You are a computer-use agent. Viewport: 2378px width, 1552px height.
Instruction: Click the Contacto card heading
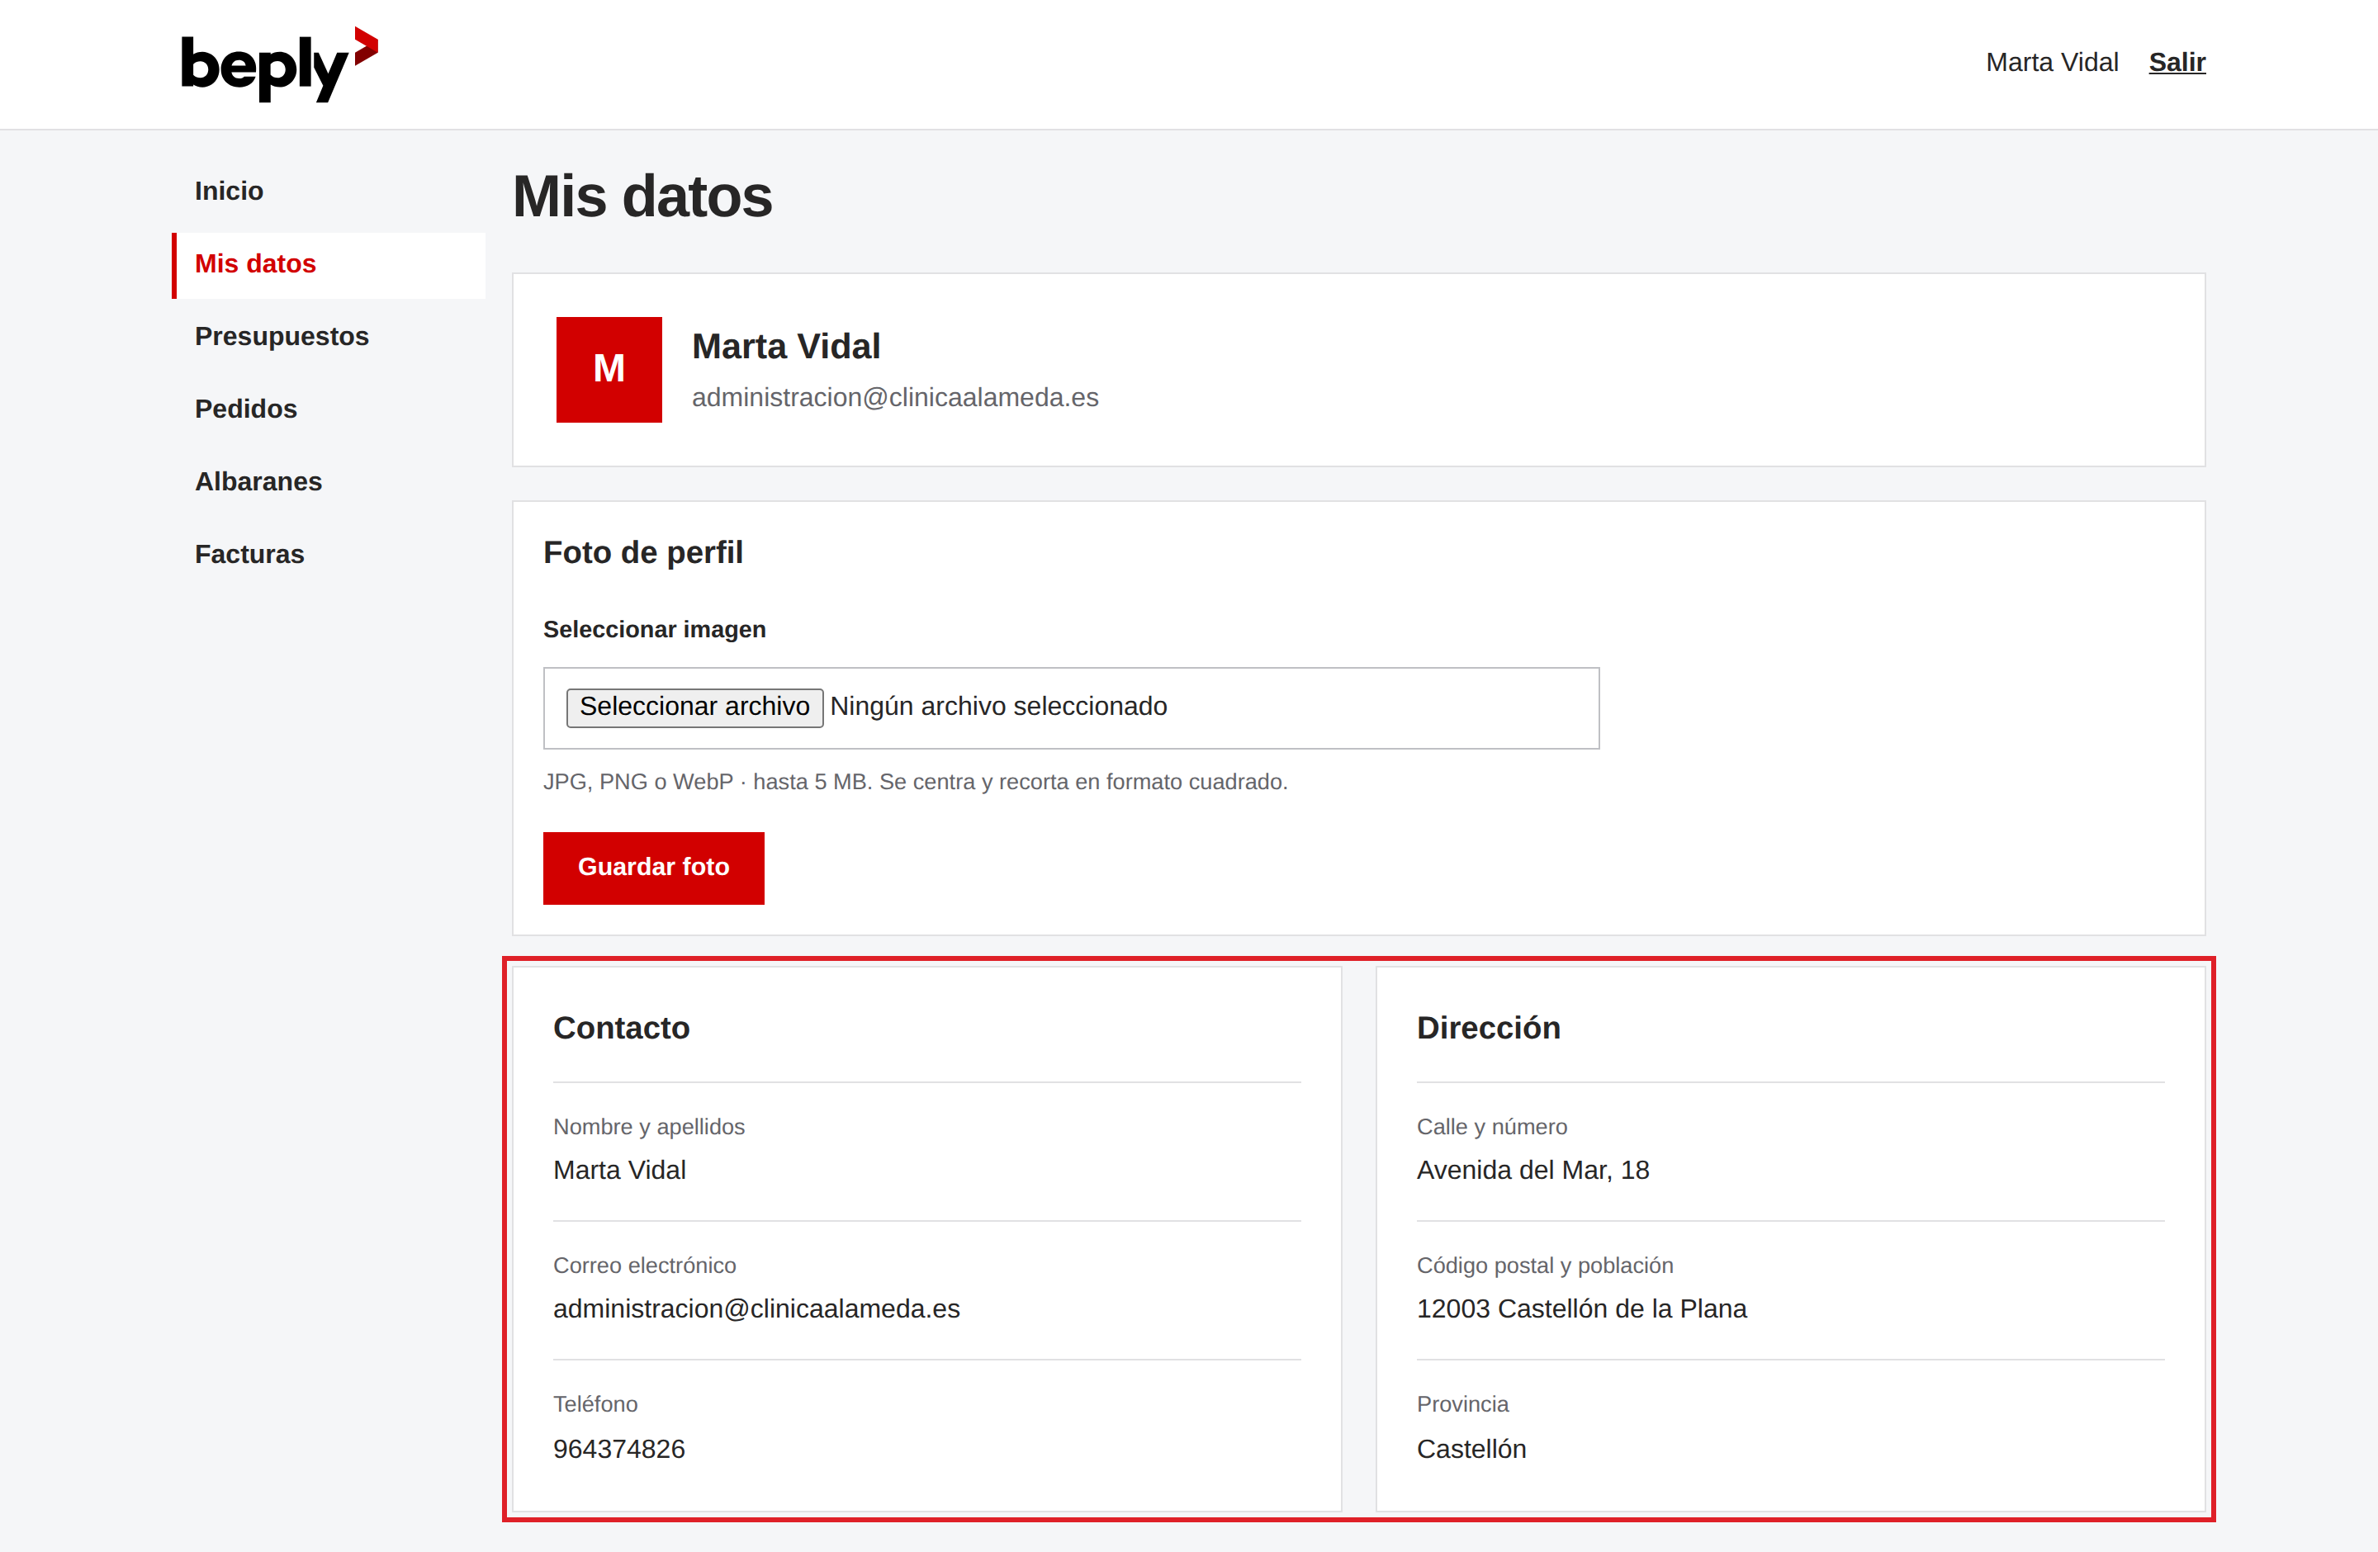tap(622, 1028)
